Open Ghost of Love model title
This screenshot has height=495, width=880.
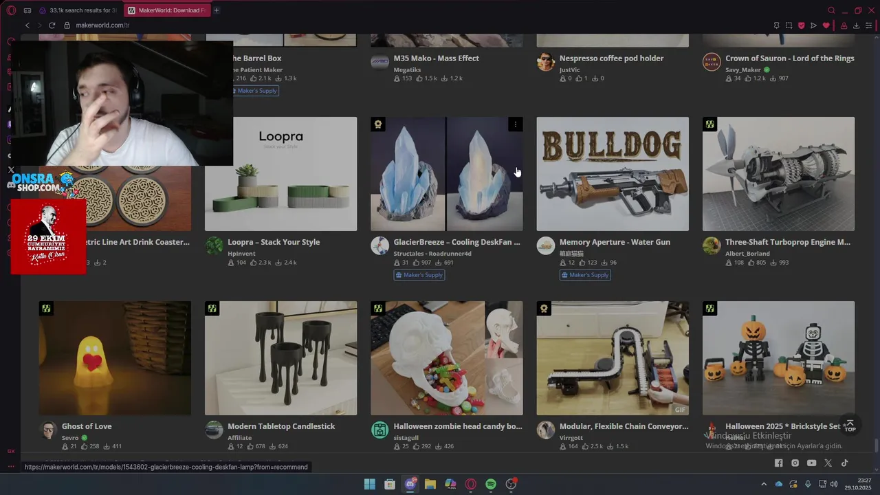point(87,426)
